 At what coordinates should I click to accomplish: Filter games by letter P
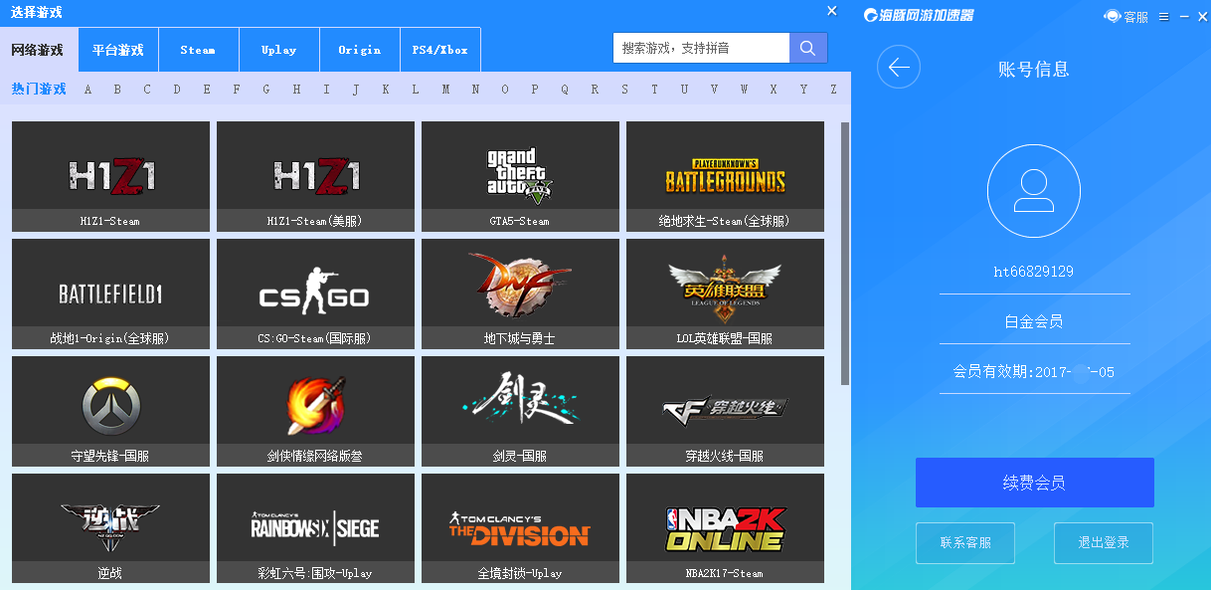[535, 90]
